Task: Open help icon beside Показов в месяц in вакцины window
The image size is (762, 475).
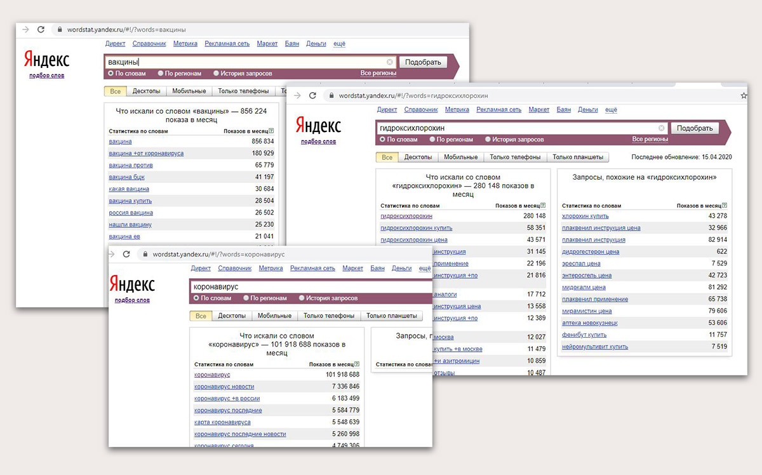Action: pos(271,131)
